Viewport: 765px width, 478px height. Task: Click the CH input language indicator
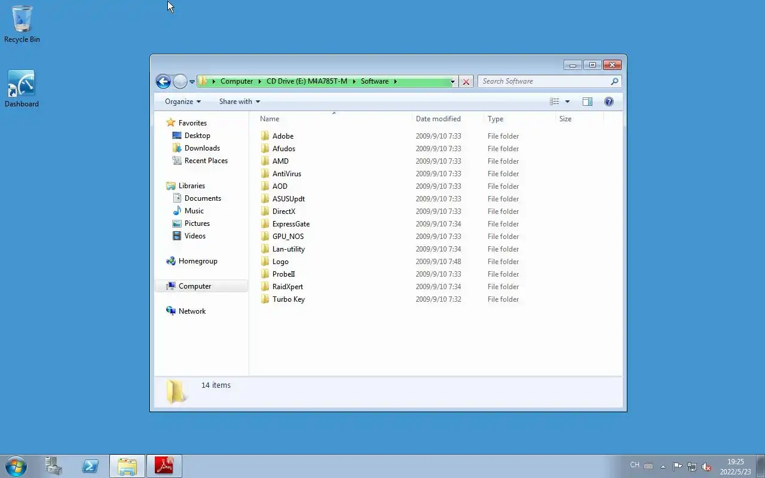point(635,465)
